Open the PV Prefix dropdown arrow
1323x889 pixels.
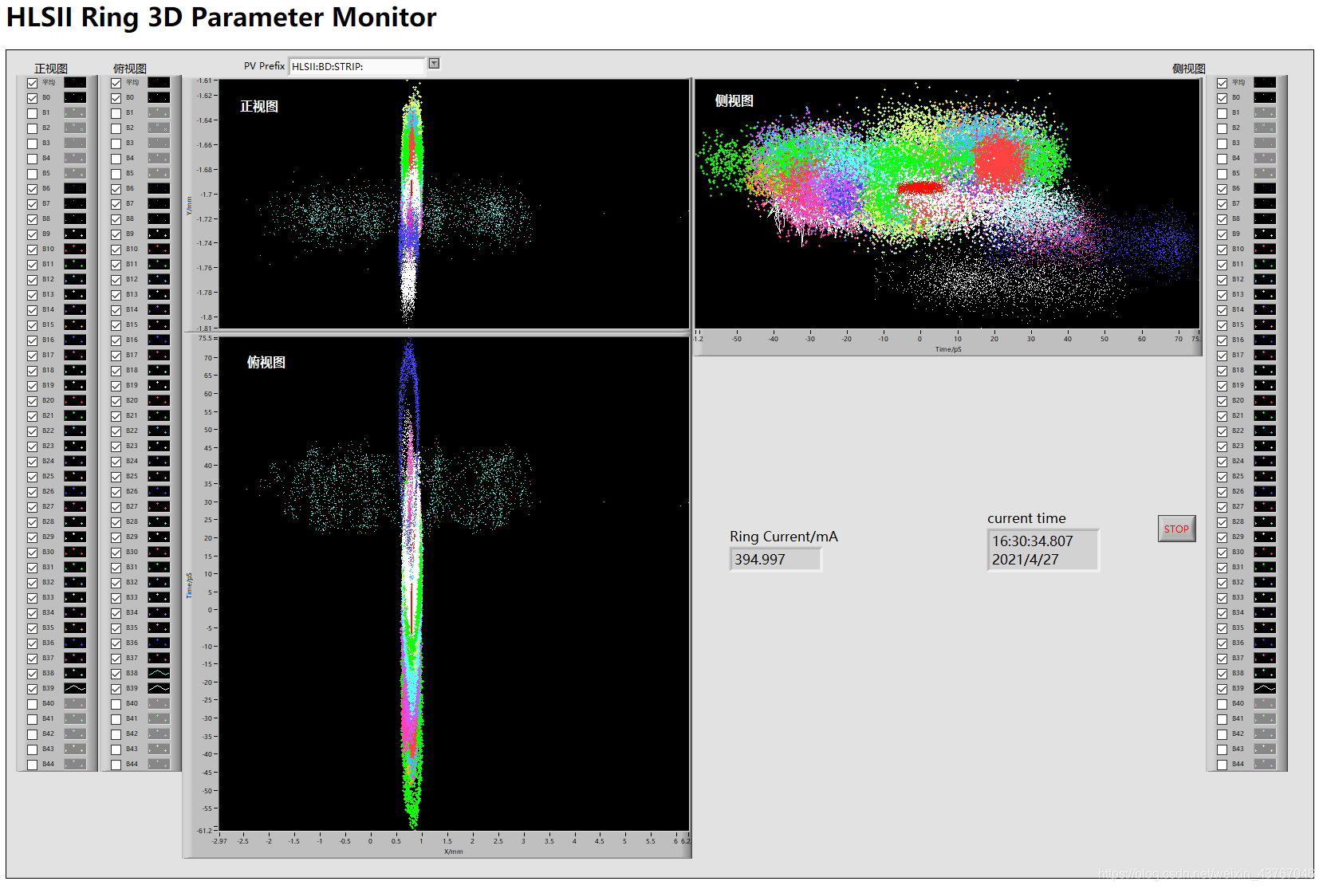click(x=434, y=64)
